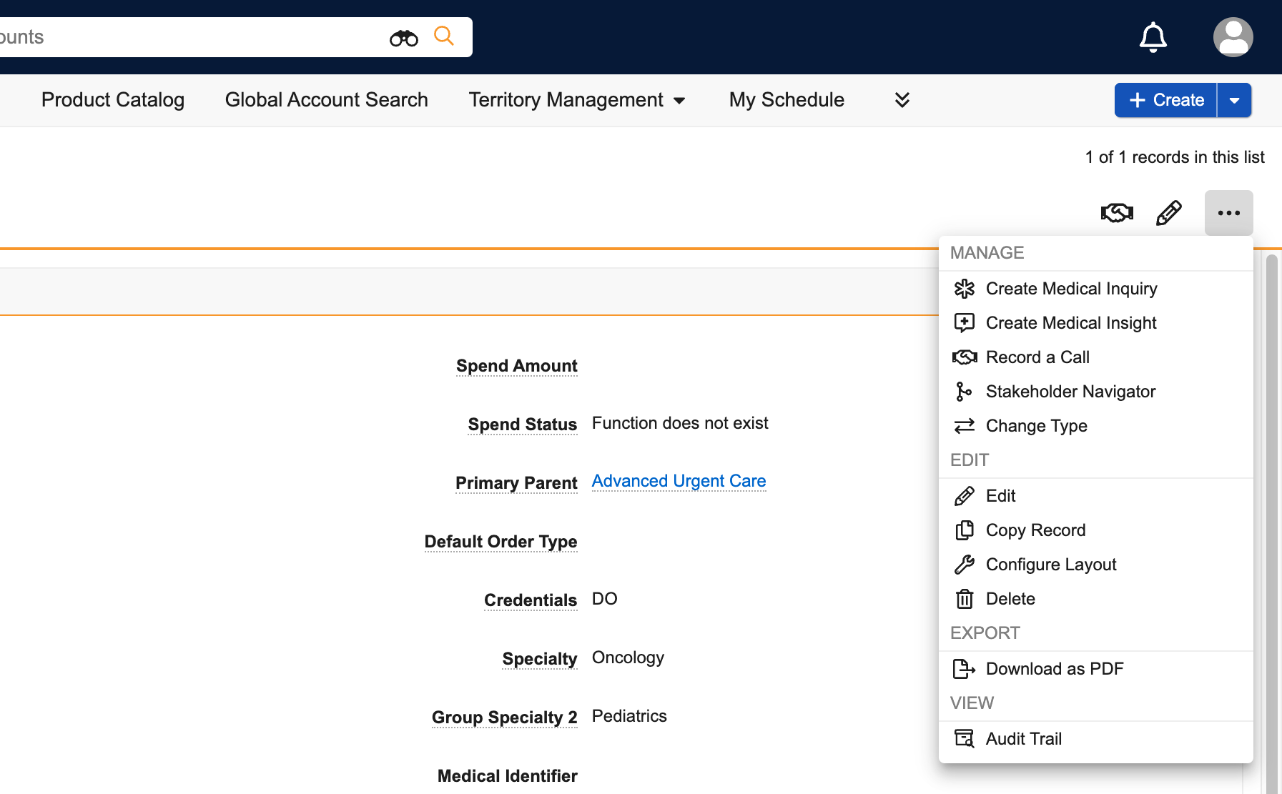Screen dimensions: 1282x794
Task: Click the binoculars advanced search icon
Action: [x=403, y=38]
